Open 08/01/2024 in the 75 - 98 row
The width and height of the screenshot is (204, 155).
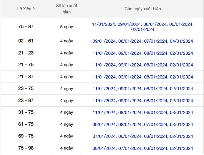coord(104,148)
